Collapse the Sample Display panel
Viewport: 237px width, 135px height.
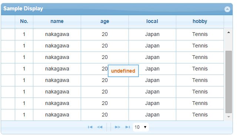point(227,9)
